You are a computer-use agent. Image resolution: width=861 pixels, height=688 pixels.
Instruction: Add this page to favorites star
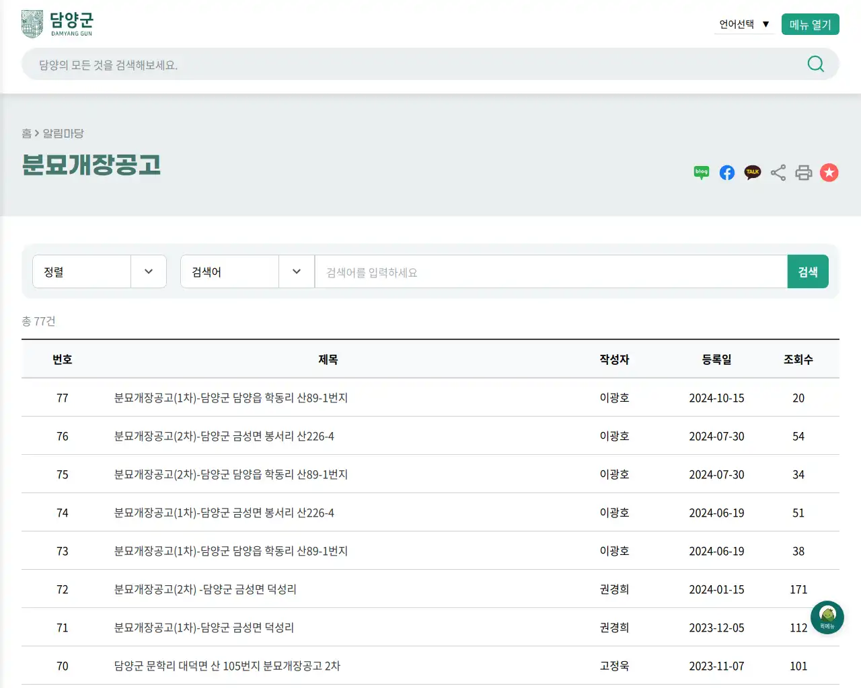point(829,173)
